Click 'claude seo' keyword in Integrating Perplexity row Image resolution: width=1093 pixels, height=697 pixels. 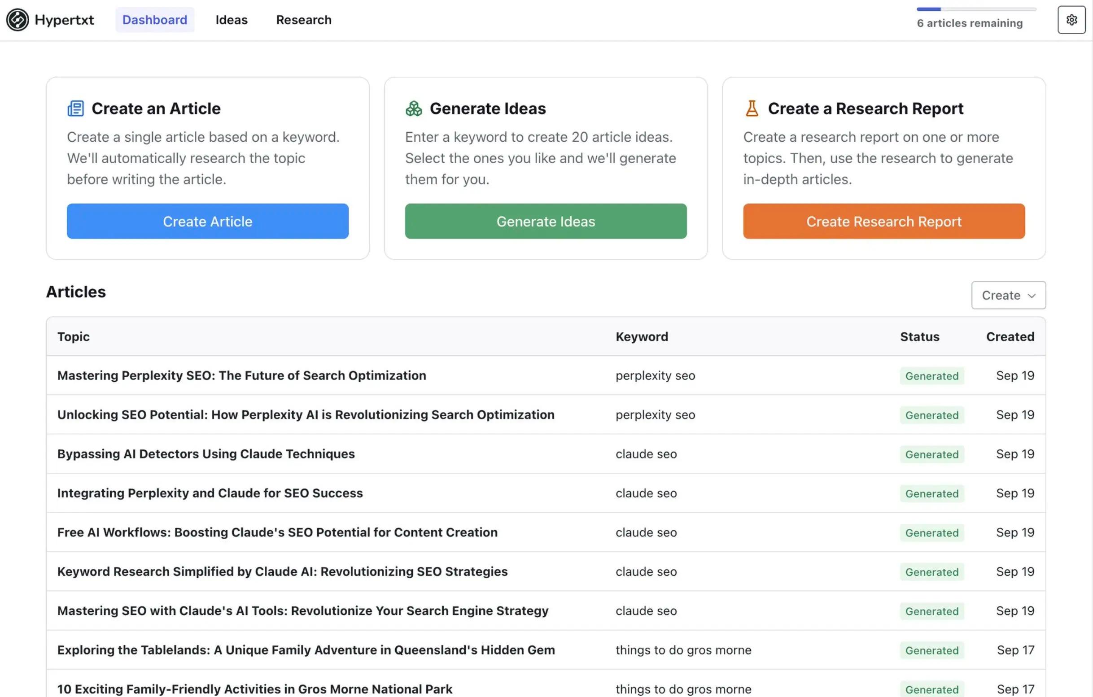646,493
